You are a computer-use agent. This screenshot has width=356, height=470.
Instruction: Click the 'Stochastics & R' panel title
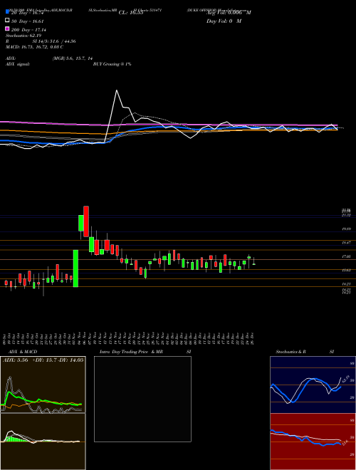tap(290, 352)
